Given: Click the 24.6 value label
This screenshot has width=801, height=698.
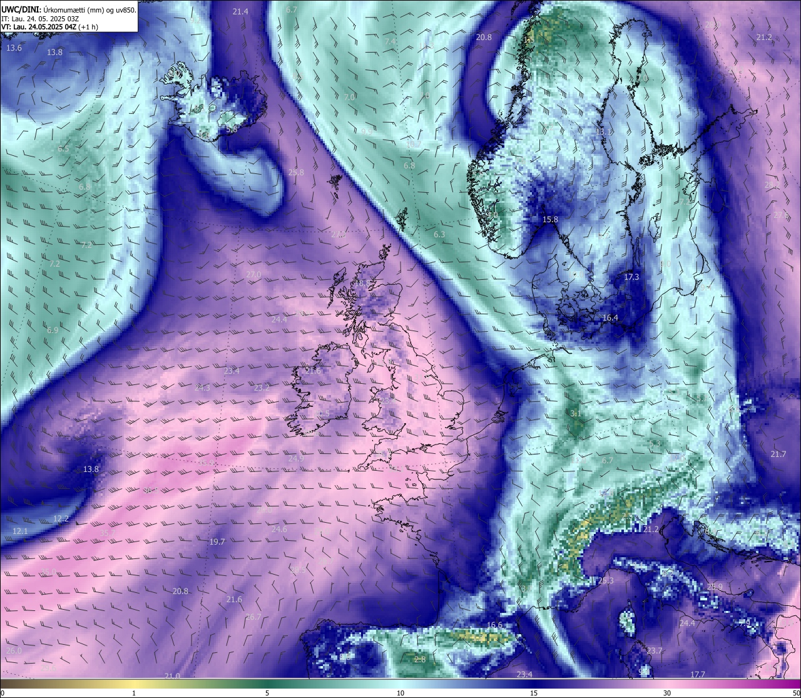Looking at the screenshot, I should pyautogui.click(x=279, y=530).
